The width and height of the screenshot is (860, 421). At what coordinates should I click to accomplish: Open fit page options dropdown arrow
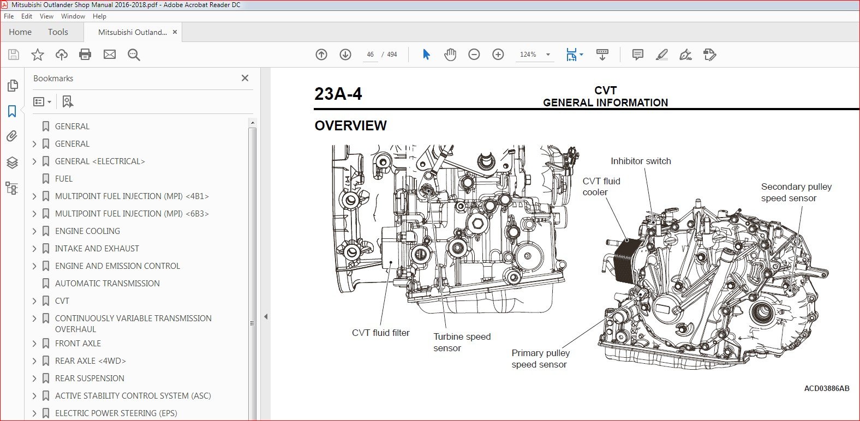(x=581, y=55)
